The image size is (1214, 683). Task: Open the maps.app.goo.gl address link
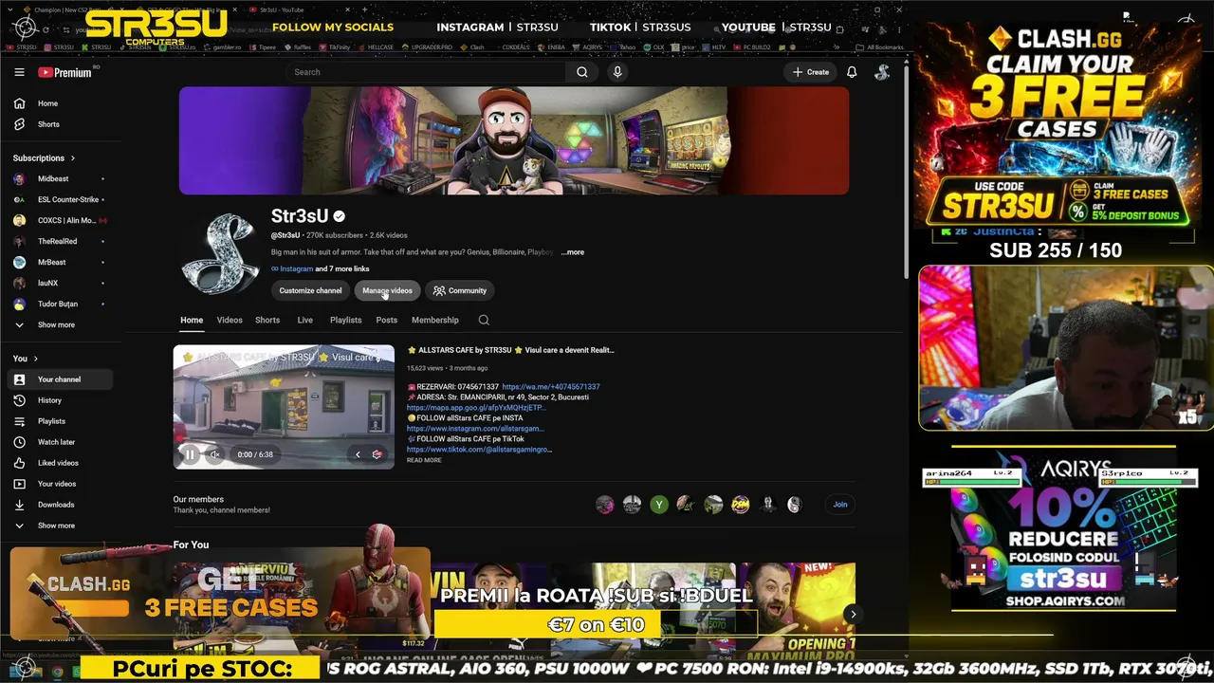point(476,408)
